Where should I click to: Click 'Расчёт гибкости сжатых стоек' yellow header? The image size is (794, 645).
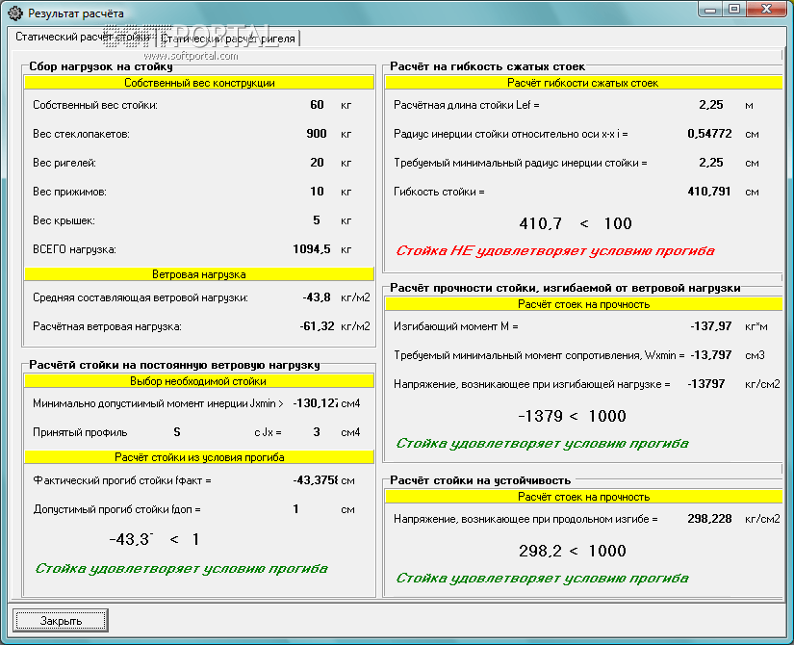tap(583, 83)
